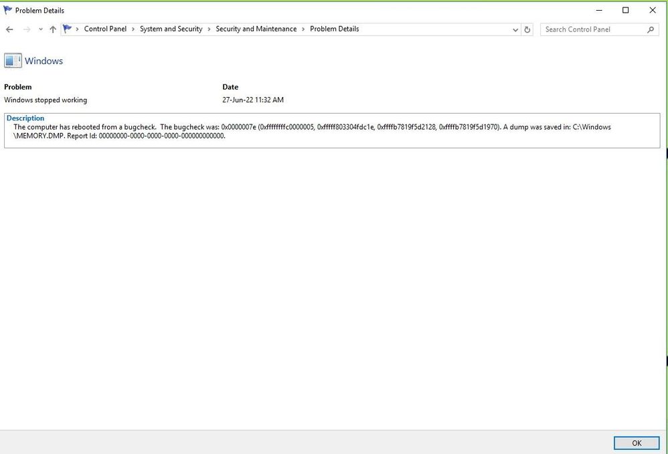
Task: Click bugcheck code 0x0000007e text
Action: (x=238, y=127)
